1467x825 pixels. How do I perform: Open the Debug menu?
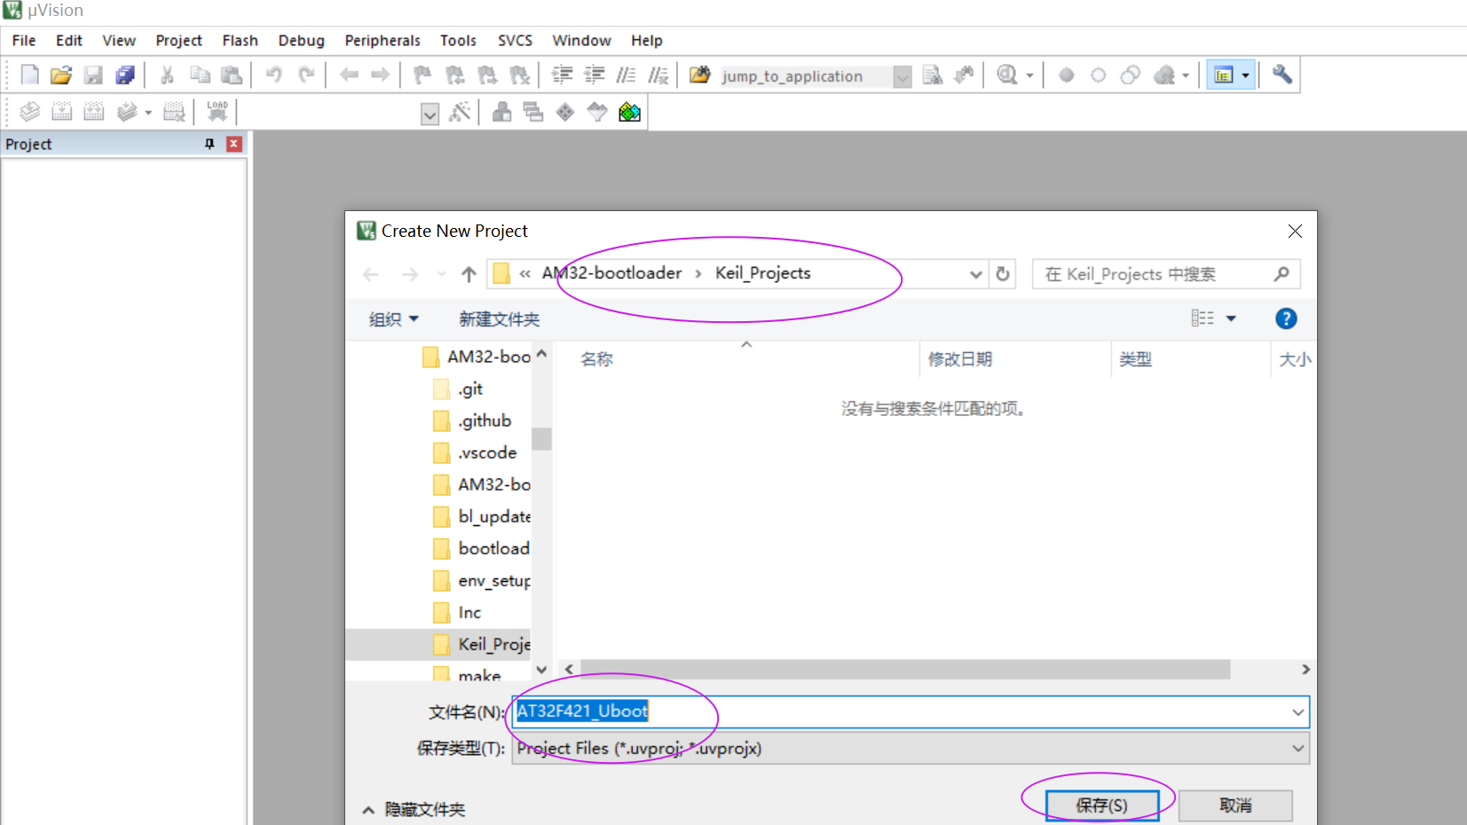301,41
